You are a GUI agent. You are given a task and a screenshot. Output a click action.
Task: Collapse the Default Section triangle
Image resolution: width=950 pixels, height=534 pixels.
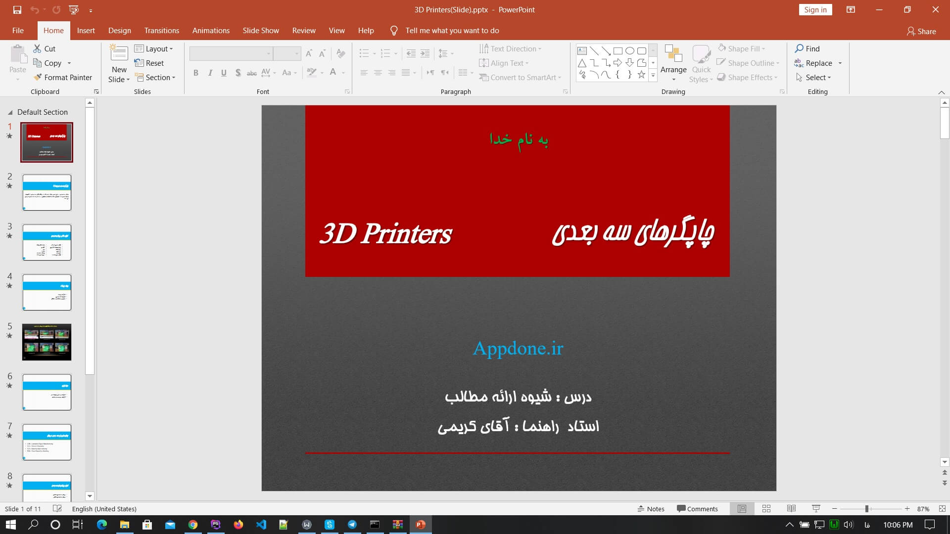coord(10,112)
